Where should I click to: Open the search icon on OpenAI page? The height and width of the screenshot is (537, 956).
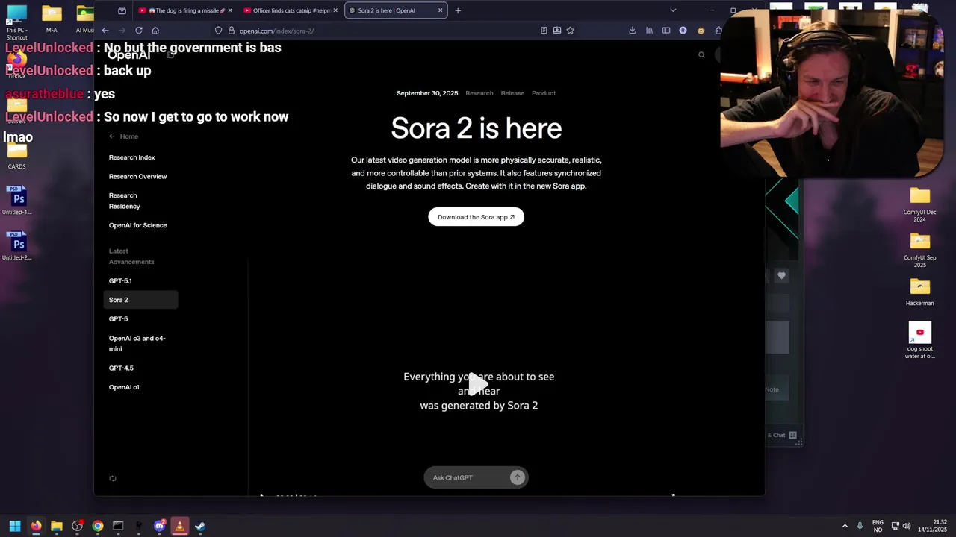[x=701, y=54]
